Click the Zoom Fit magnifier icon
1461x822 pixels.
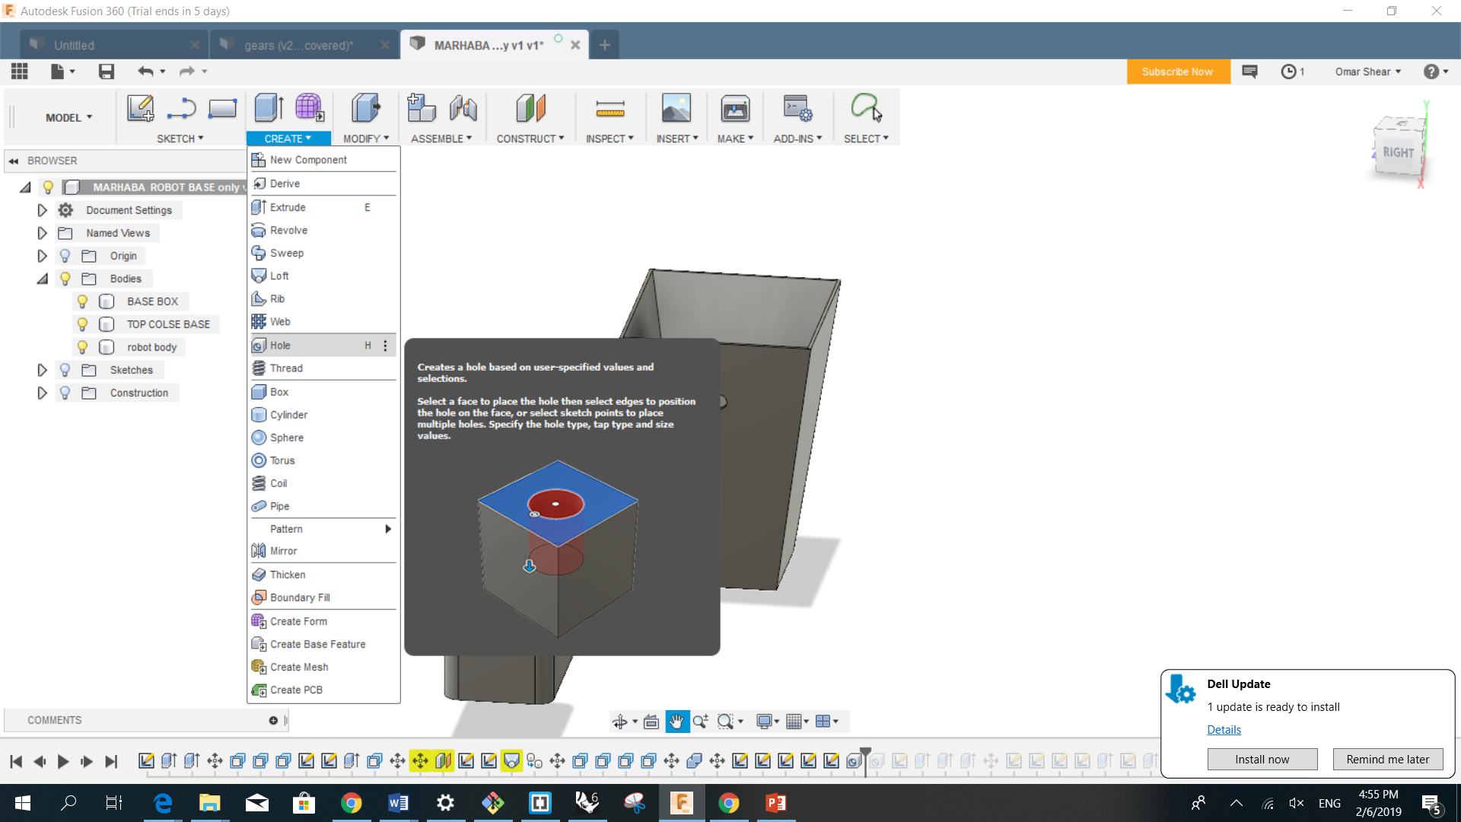coord(725,722)
